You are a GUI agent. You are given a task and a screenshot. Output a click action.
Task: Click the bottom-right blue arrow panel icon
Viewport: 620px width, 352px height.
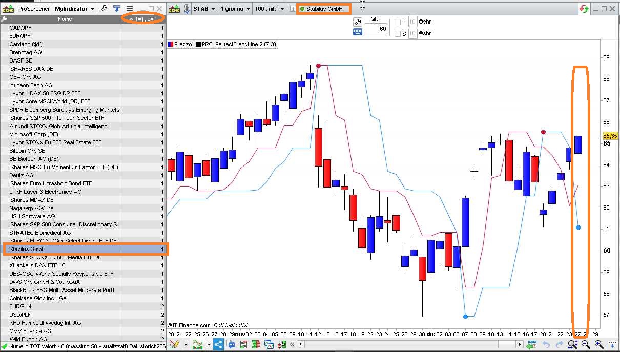612,344
